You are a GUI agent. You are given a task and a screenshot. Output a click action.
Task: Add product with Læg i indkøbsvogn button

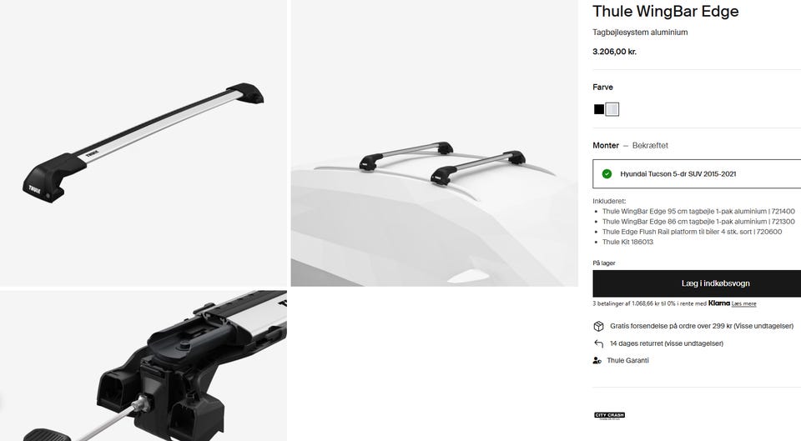click(697, 283)
